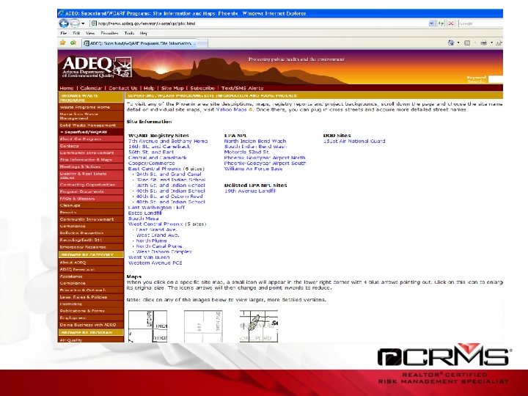
Task: Expand the address bar history dropdown
Action: tap(431, 23)
